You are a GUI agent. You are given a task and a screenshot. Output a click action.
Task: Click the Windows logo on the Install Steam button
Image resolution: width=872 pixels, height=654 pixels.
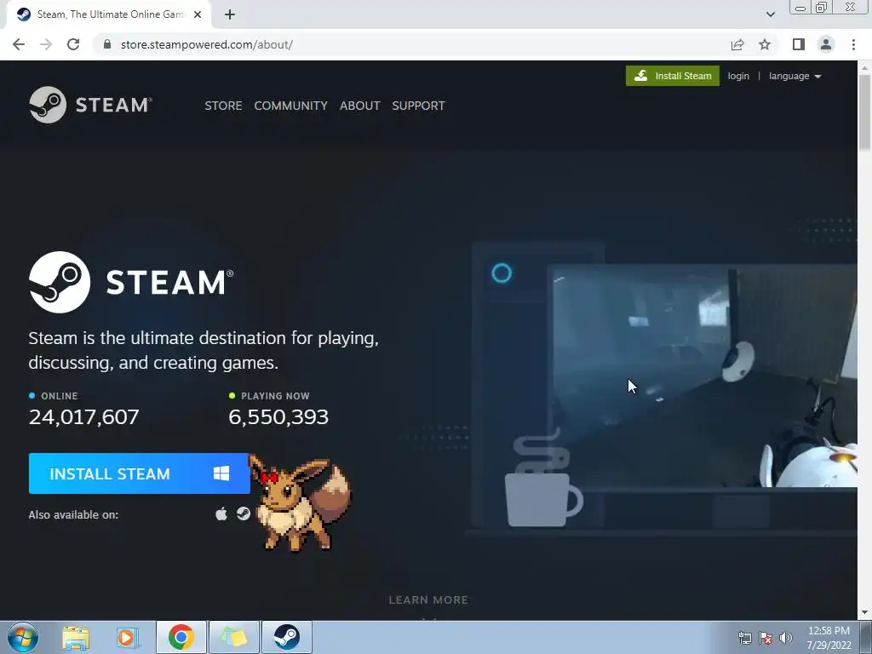click(x=221, y=473)
